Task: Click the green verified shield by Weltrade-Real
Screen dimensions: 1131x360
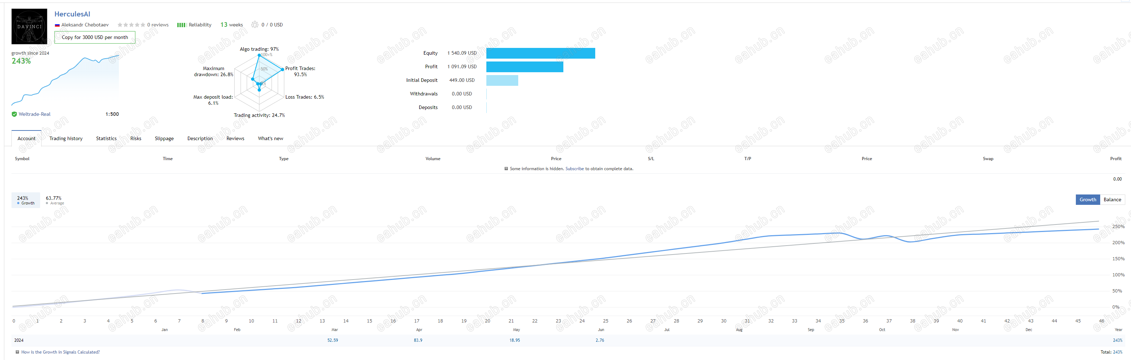Action: [x=14, y=114]
